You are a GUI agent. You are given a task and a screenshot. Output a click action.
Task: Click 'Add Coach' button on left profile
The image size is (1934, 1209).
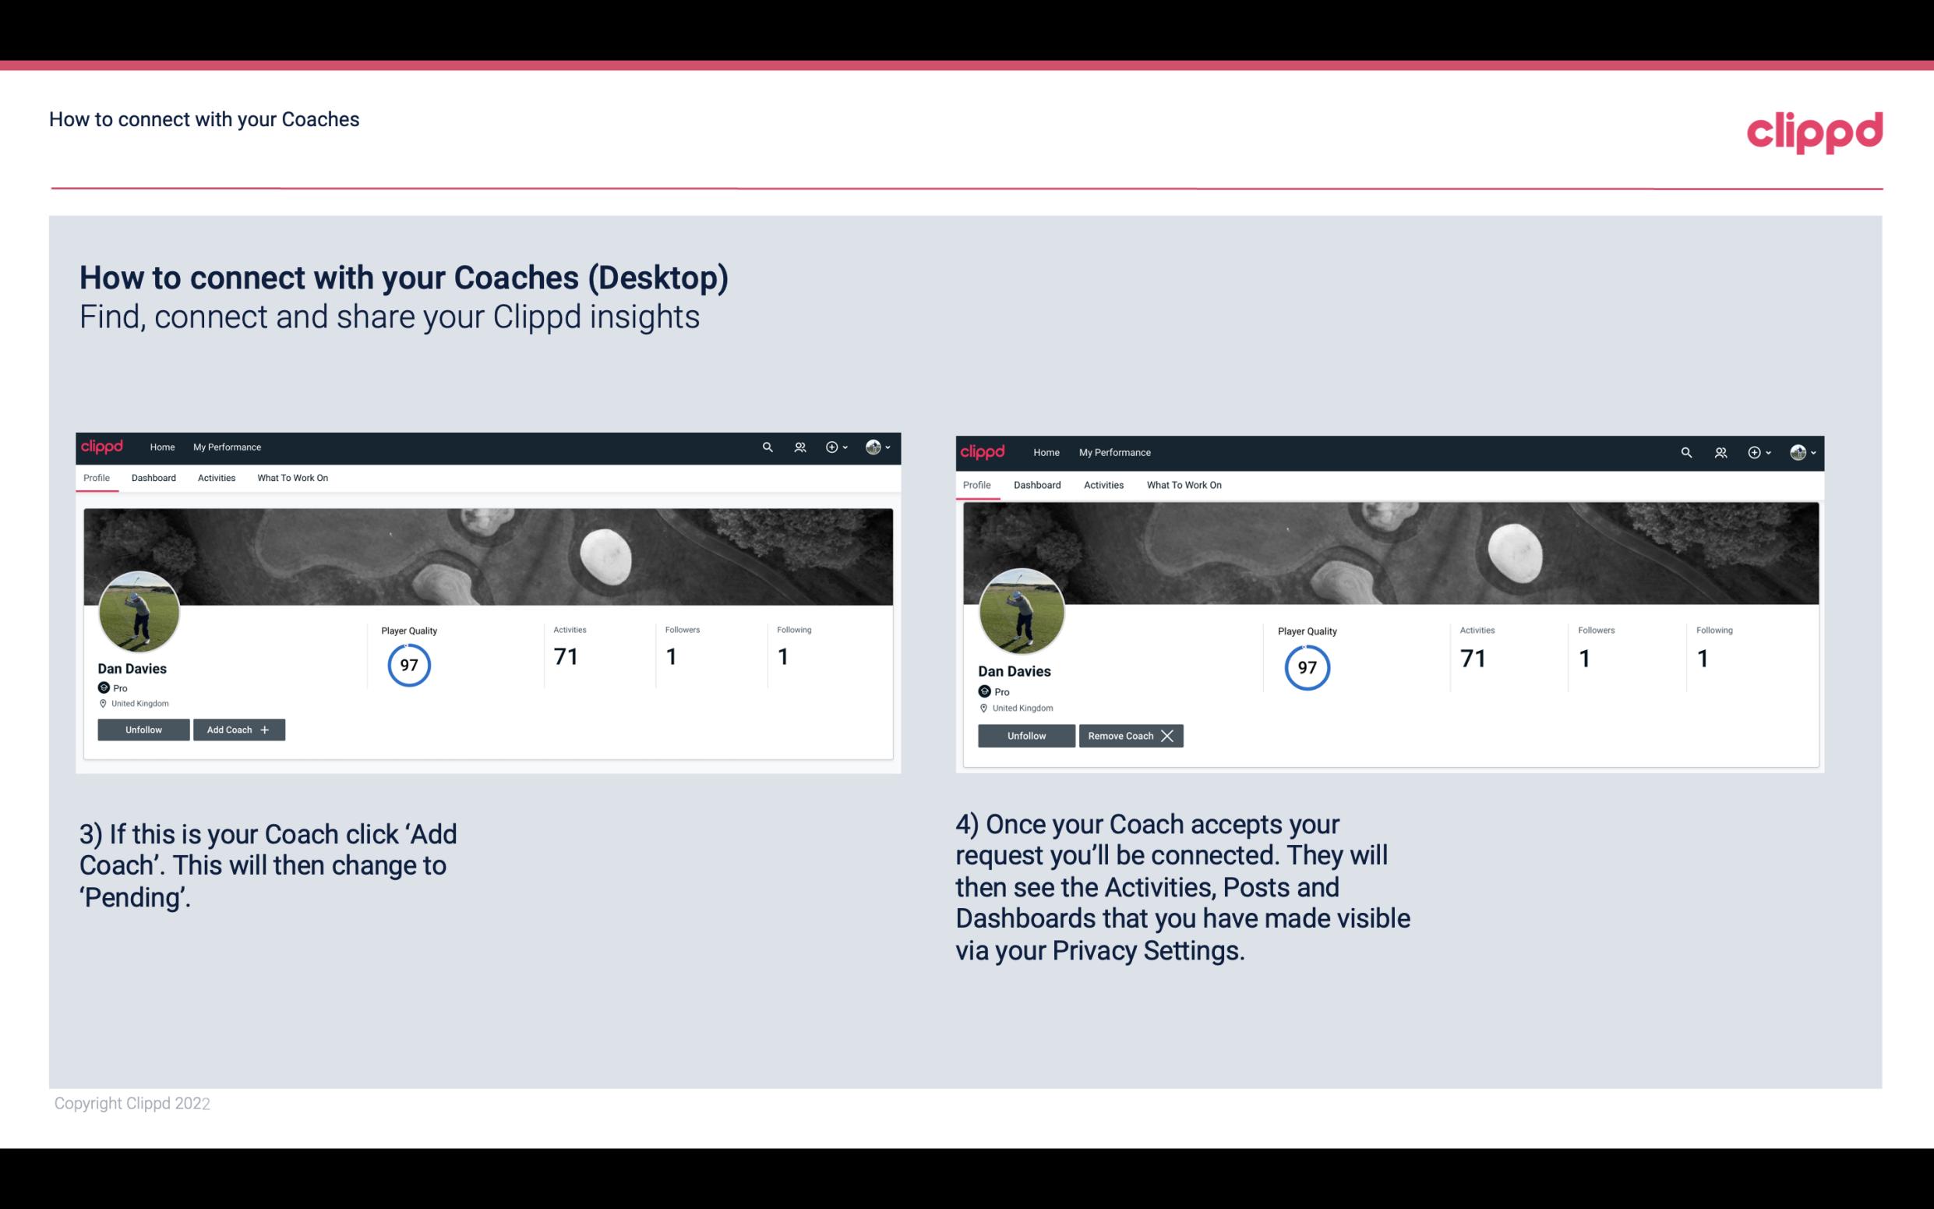pyautogui.click(x=238, y=730)
